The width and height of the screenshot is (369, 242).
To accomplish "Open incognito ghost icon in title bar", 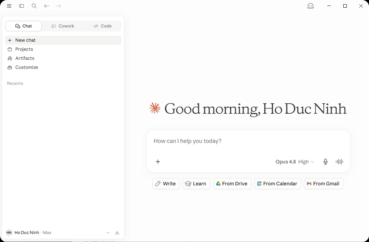I will point(311,6).
